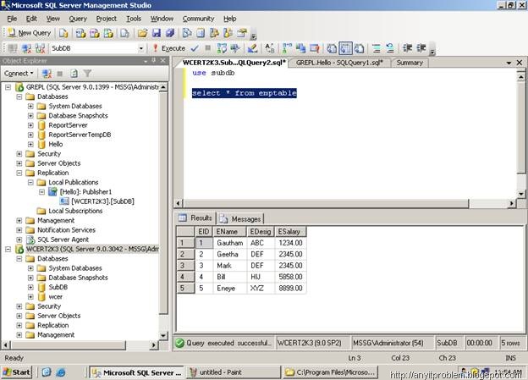Click the New Query button
This screenshot has height=380, width=528.
click(x=30, y=33)
